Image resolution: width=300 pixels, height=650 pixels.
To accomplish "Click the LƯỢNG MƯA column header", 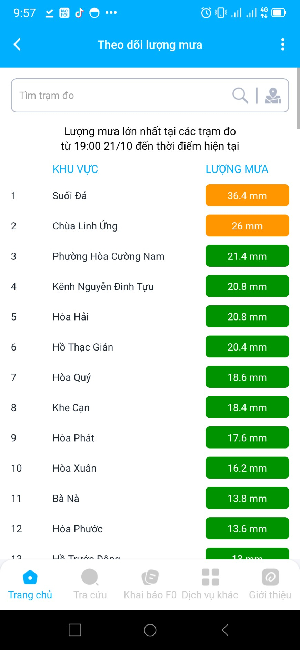I will click(x=237, y=169).
